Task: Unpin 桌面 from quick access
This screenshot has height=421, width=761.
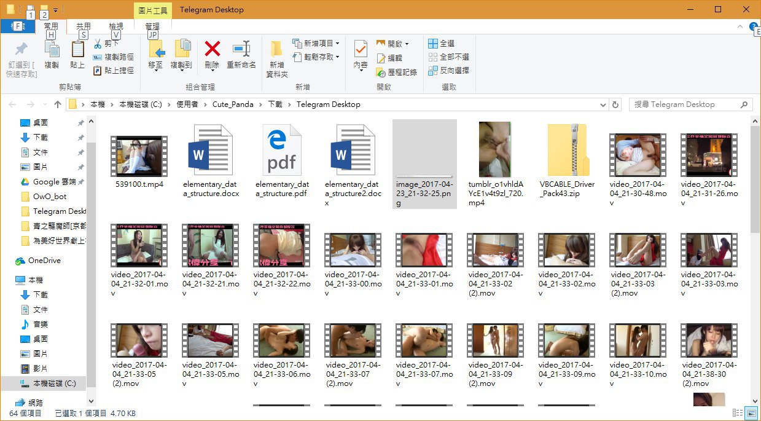Action: tap(80, 123)
